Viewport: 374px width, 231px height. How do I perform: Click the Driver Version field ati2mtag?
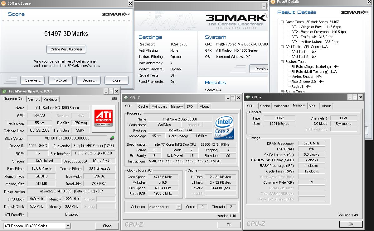point(71,191)
